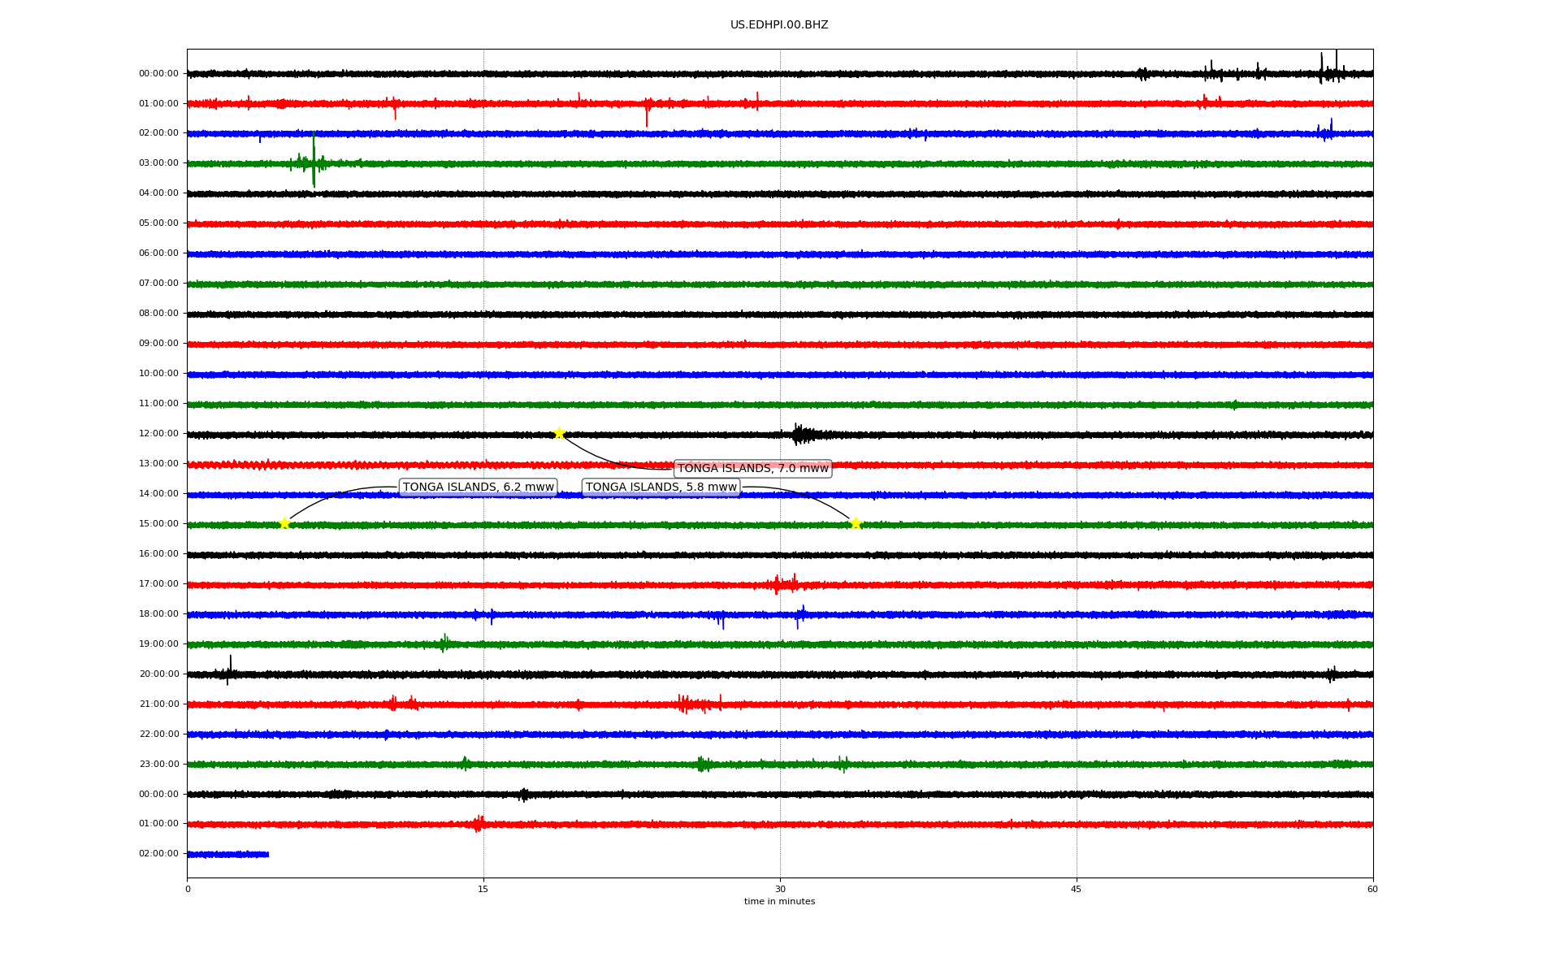Click the red downward spike on 01:00:00 trace
1560x975 pixels.
[647, 116]
